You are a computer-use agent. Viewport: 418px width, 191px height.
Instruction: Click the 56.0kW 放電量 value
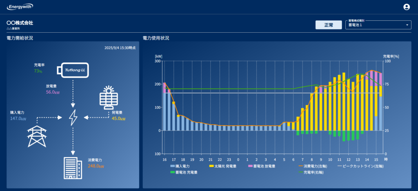pos(53,92)
